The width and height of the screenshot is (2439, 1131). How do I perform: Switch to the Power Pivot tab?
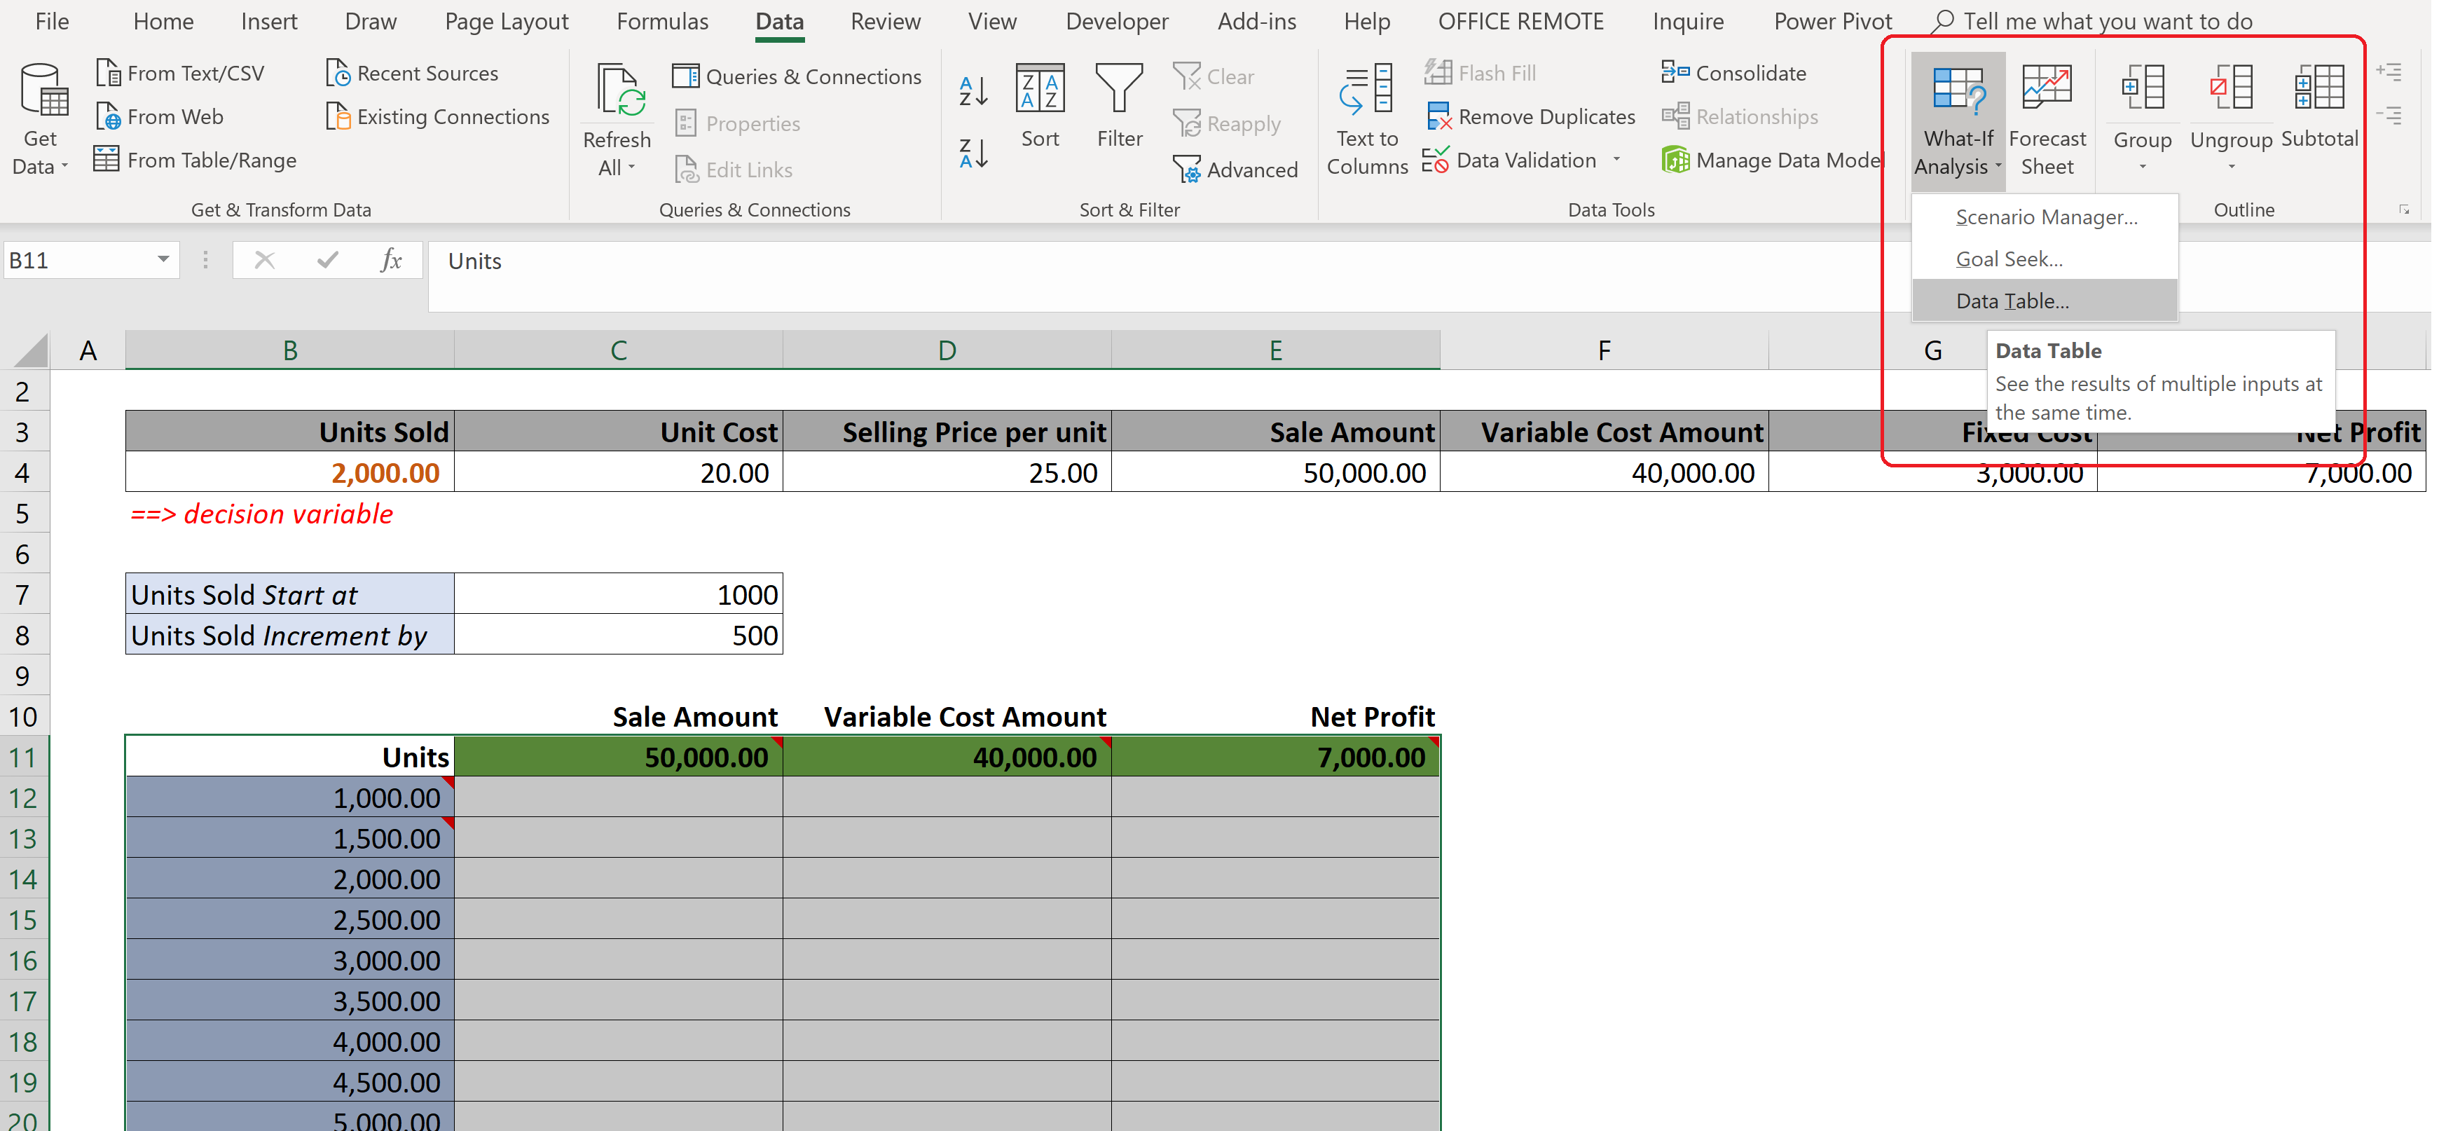click(1833, 21)
